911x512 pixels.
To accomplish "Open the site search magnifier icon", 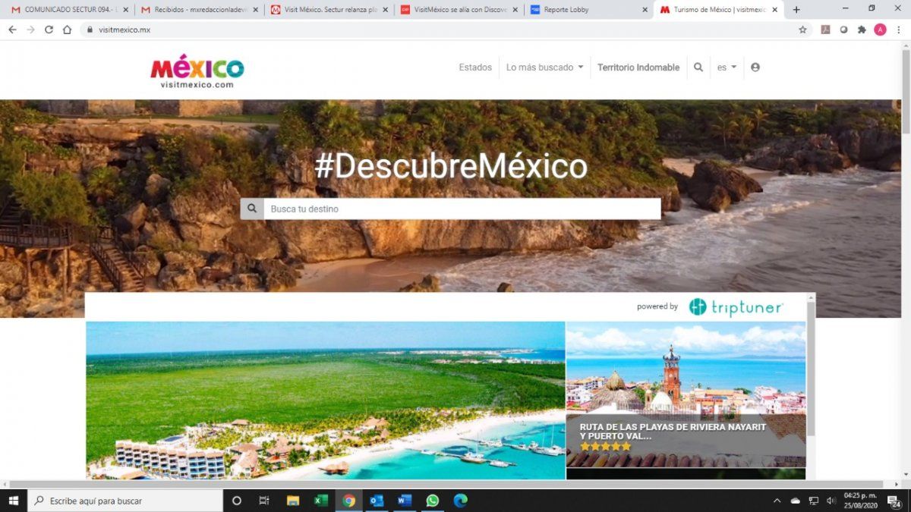I will 698,67.
